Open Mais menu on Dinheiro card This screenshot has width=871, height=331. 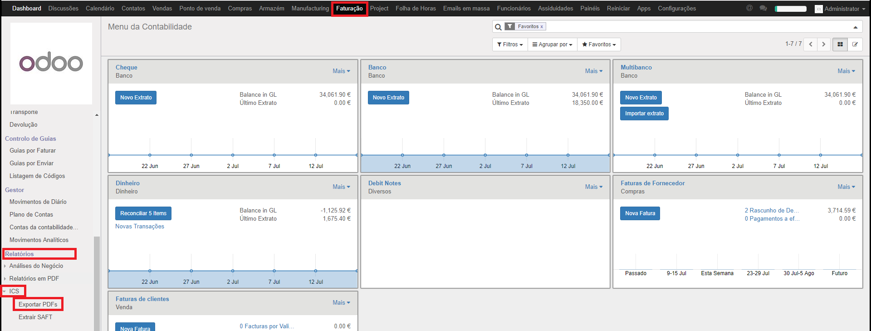click(341, 187)
